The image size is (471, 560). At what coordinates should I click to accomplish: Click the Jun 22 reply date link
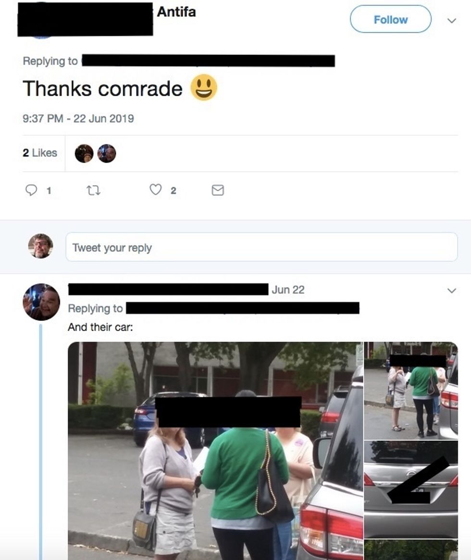pos(288,290)
